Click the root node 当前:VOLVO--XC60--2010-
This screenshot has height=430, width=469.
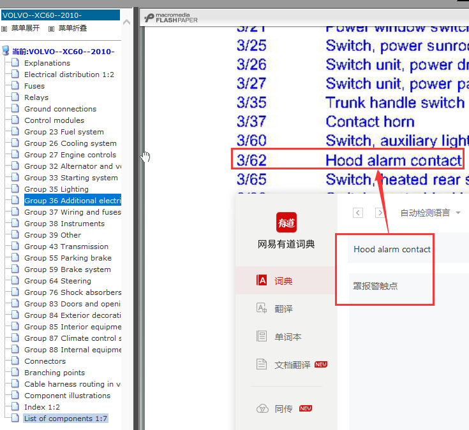(x=63, y=52)
